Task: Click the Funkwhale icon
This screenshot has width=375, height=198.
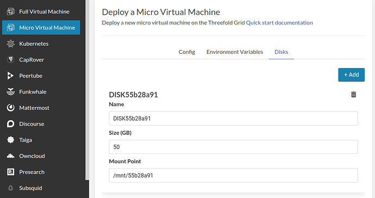Action: click(x=10, y=92)
